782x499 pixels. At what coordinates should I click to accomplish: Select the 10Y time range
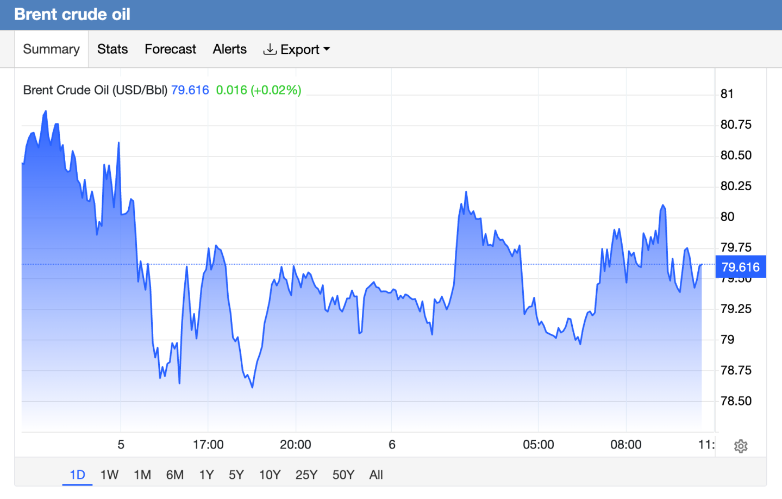tap(270, 475)
